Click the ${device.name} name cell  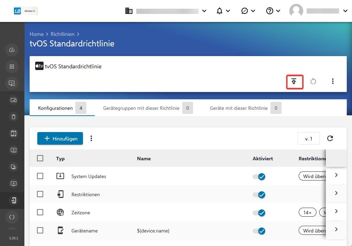pos(153,231)
